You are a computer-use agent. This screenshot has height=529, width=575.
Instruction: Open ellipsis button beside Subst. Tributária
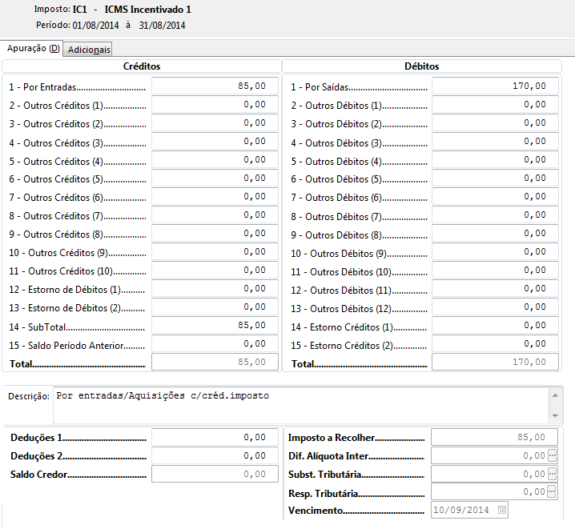pos(553,474)
